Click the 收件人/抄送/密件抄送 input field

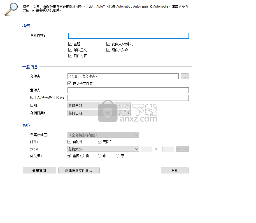128,98
